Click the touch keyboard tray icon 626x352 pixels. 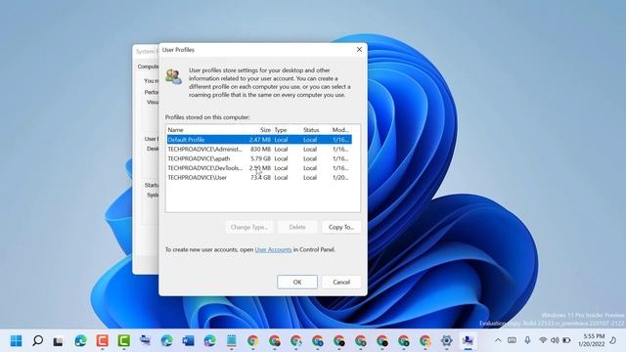(x=512, y=340)
